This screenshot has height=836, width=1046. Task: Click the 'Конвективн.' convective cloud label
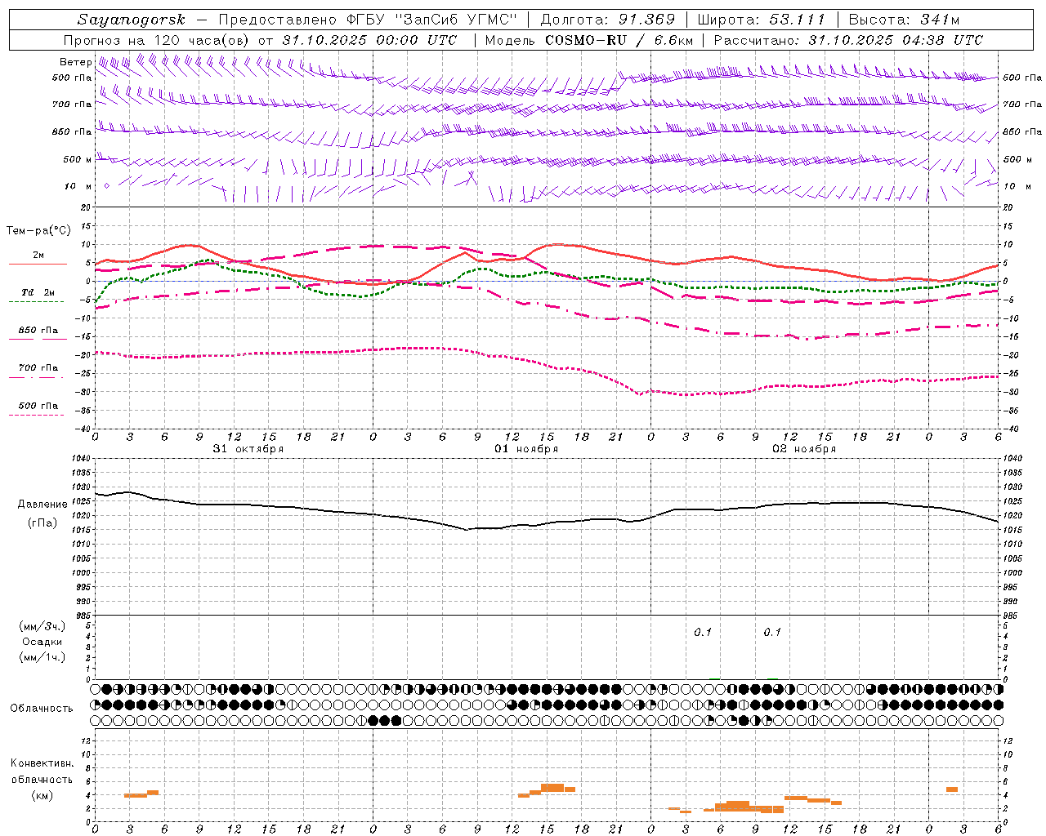coord(42,763)
